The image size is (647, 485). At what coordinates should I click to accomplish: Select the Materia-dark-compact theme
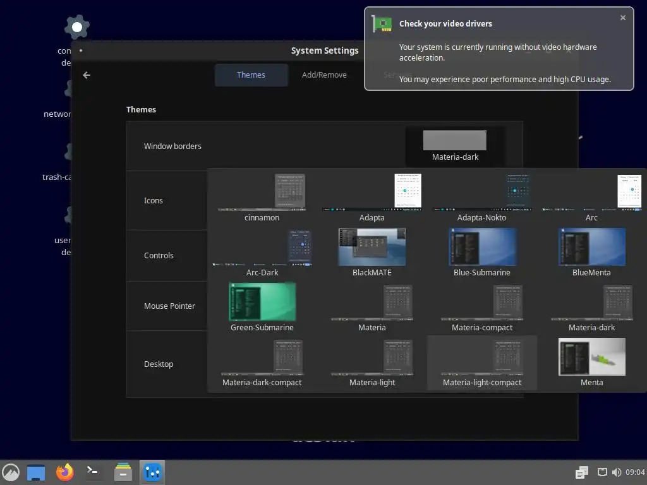click(262, 363)
